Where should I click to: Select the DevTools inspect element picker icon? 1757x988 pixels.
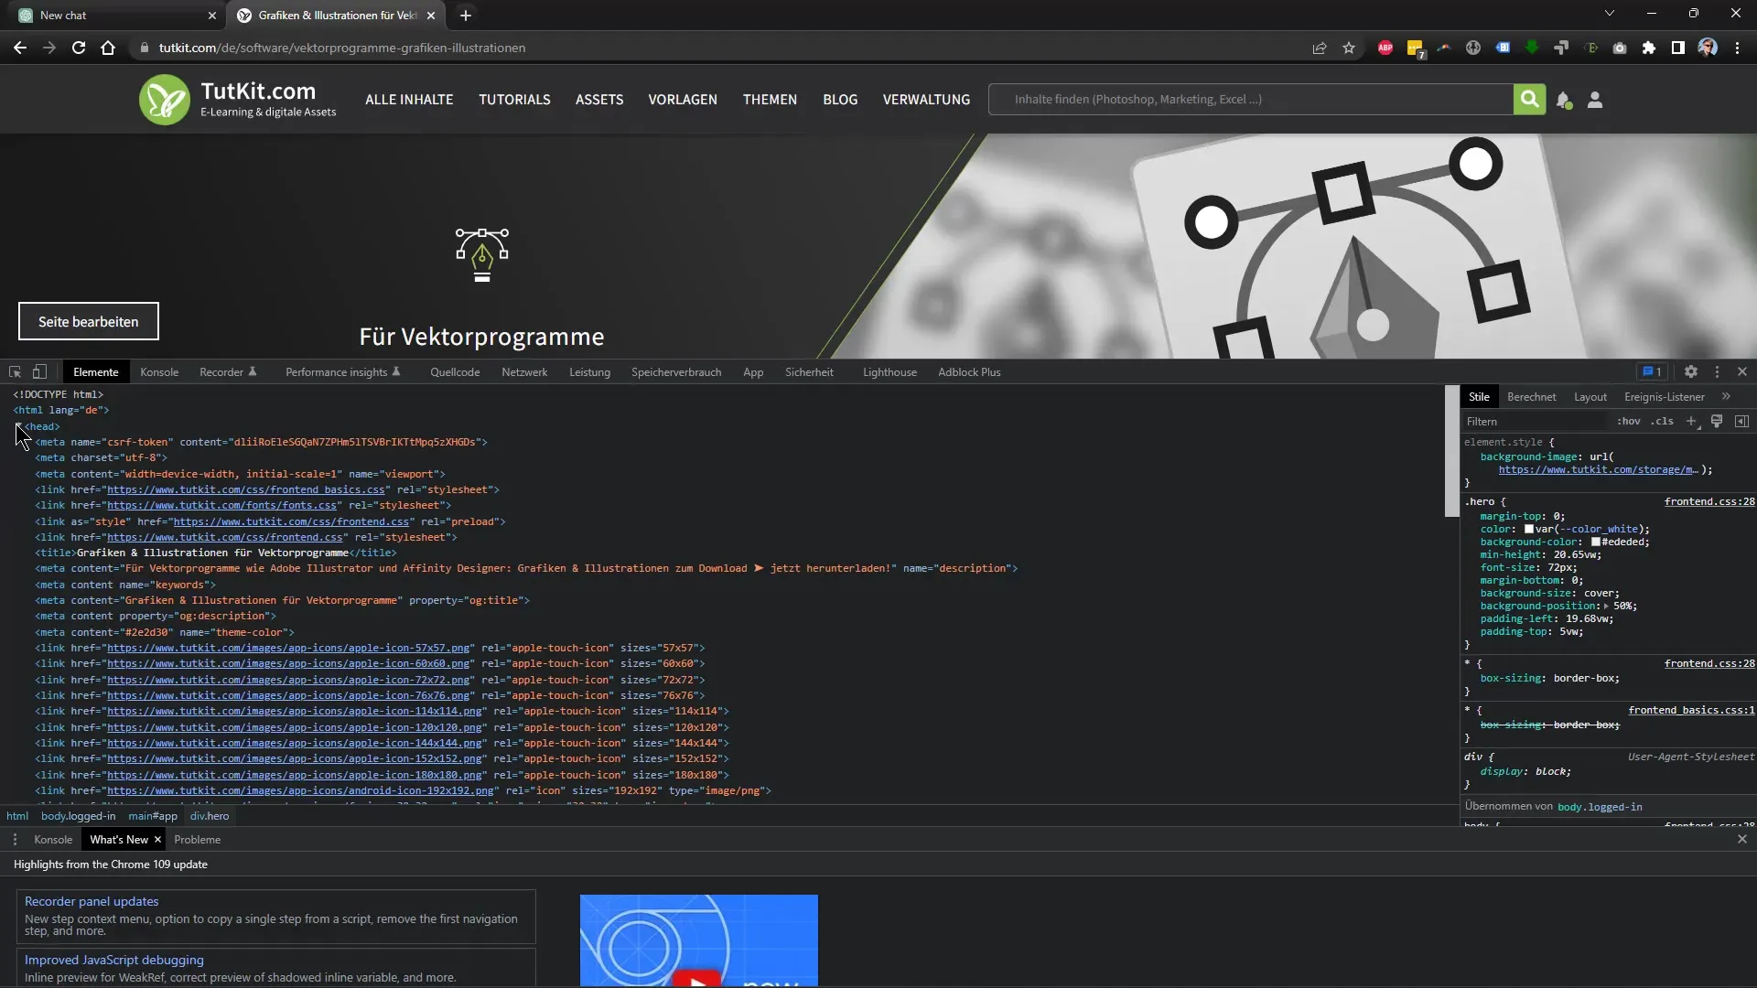pos(15,372)
